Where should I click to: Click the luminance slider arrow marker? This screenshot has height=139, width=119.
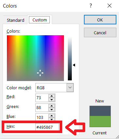(x=74, y=65)
